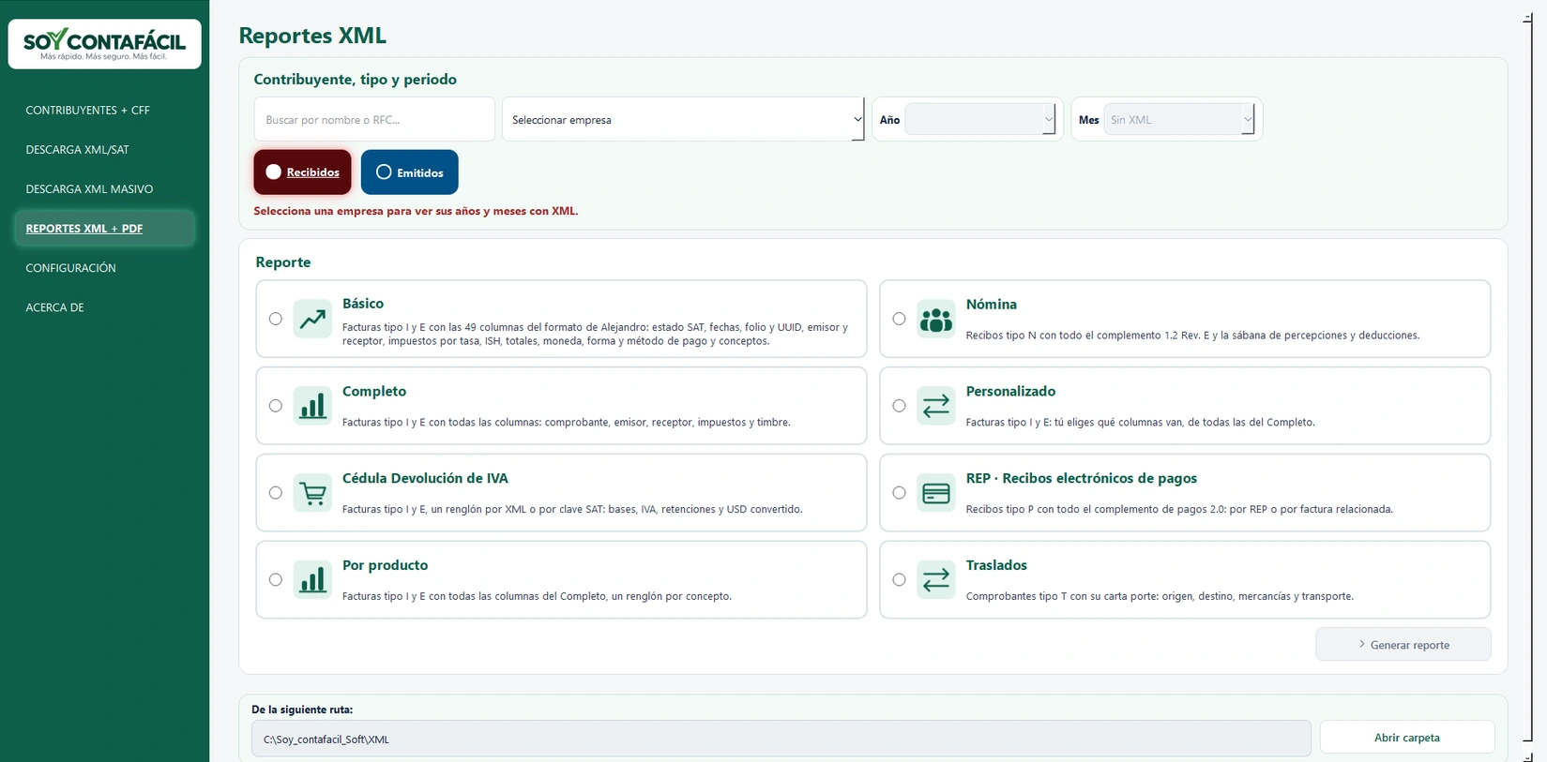1547x762 pixels.
Task: Click the REP credit card icon
Action: [x=936, y=493]
